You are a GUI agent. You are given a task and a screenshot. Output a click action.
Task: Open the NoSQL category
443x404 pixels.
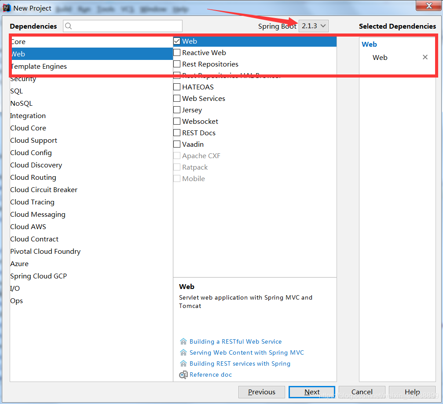91,103
